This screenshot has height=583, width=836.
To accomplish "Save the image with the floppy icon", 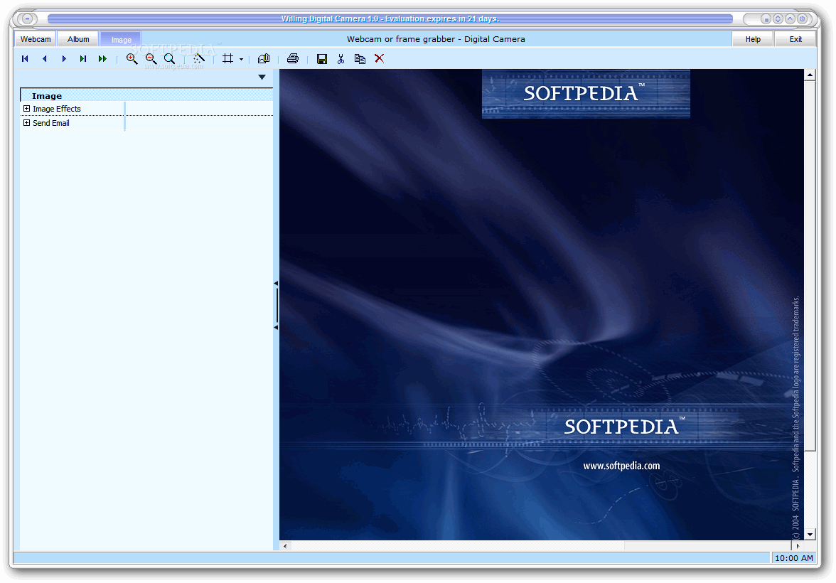I will click(322, 59).
